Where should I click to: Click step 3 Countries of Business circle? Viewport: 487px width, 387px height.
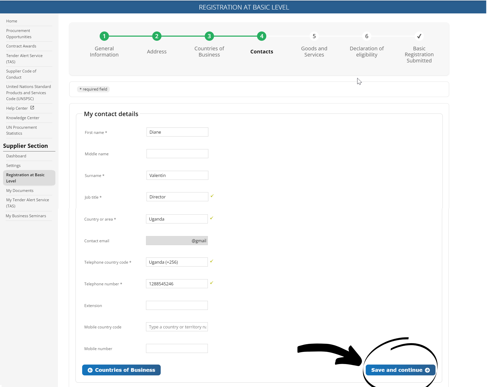(209, 36)
